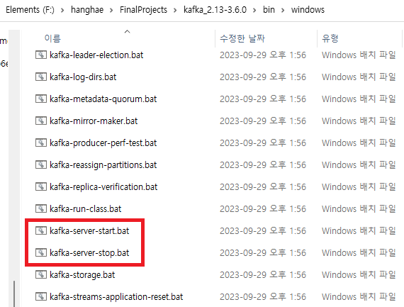Navigate to hanghae in breadcrumb path
The width and height of the screenshot is (404, 307).
(87, 10)
